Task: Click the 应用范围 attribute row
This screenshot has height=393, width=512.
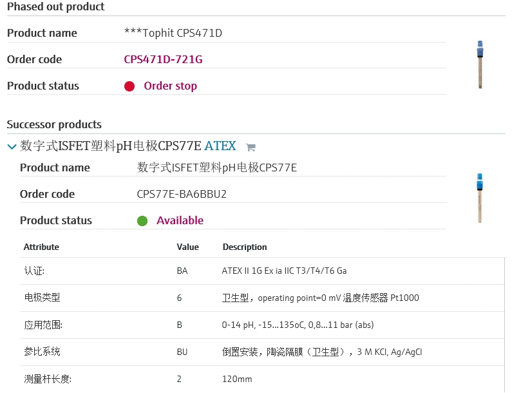Action: [x=42, y=325]
